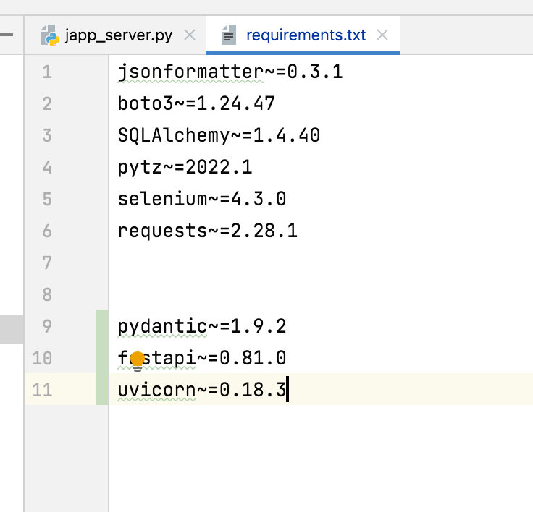Click the jsonformatter~=0.3.1 line
Viewport: 533px width, 512px height.
click(230, 72)
